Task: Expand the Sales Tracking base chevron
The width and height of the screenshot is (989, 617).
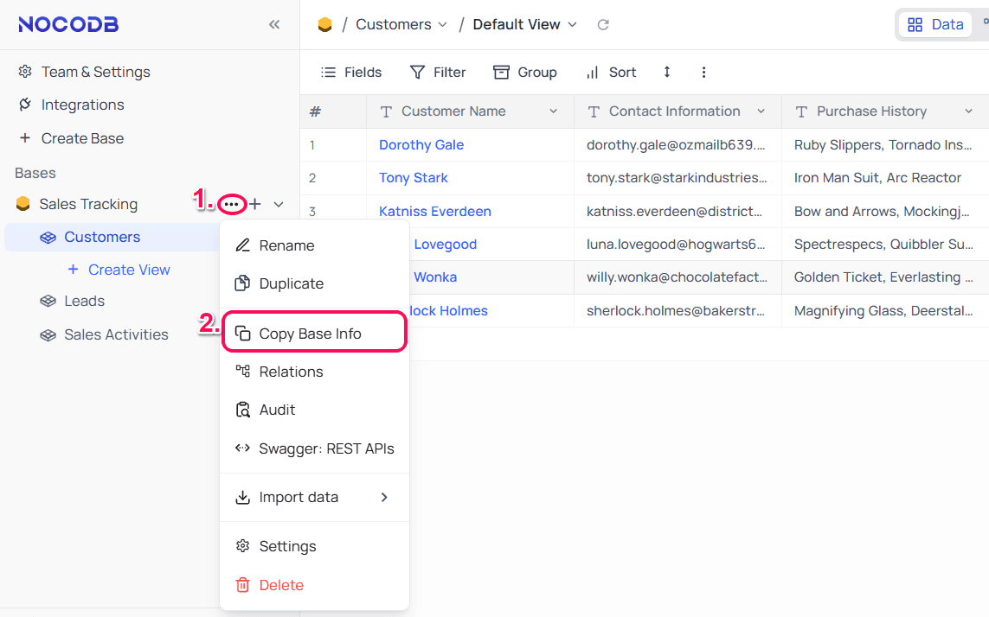Action: [279, 204]
